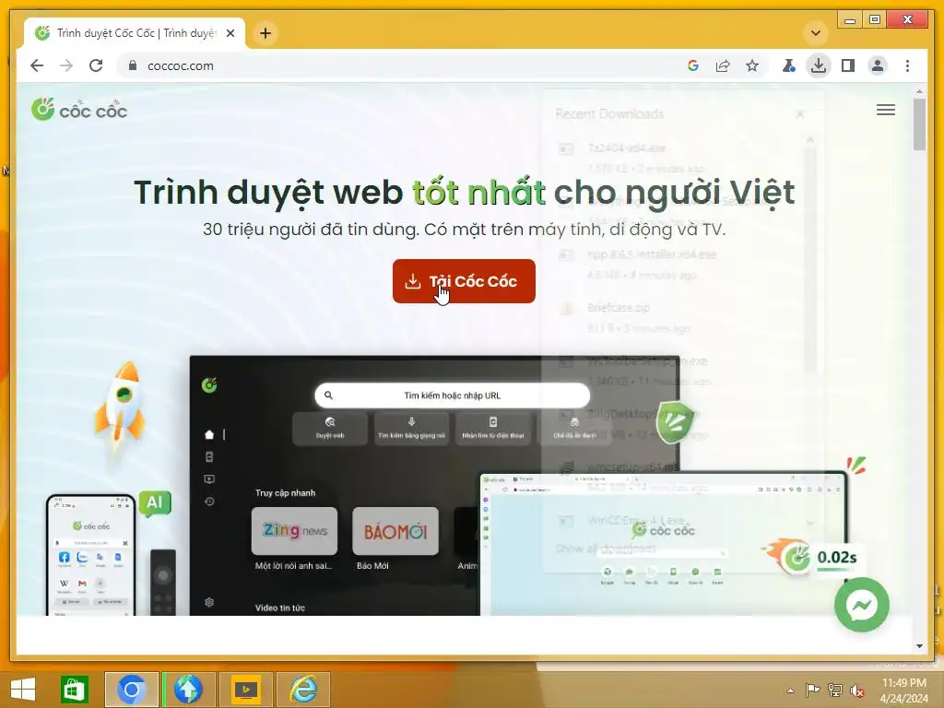Open the clock showing 11:49 PM
This screenshot has width=944, height=708.
coord(903,690)
